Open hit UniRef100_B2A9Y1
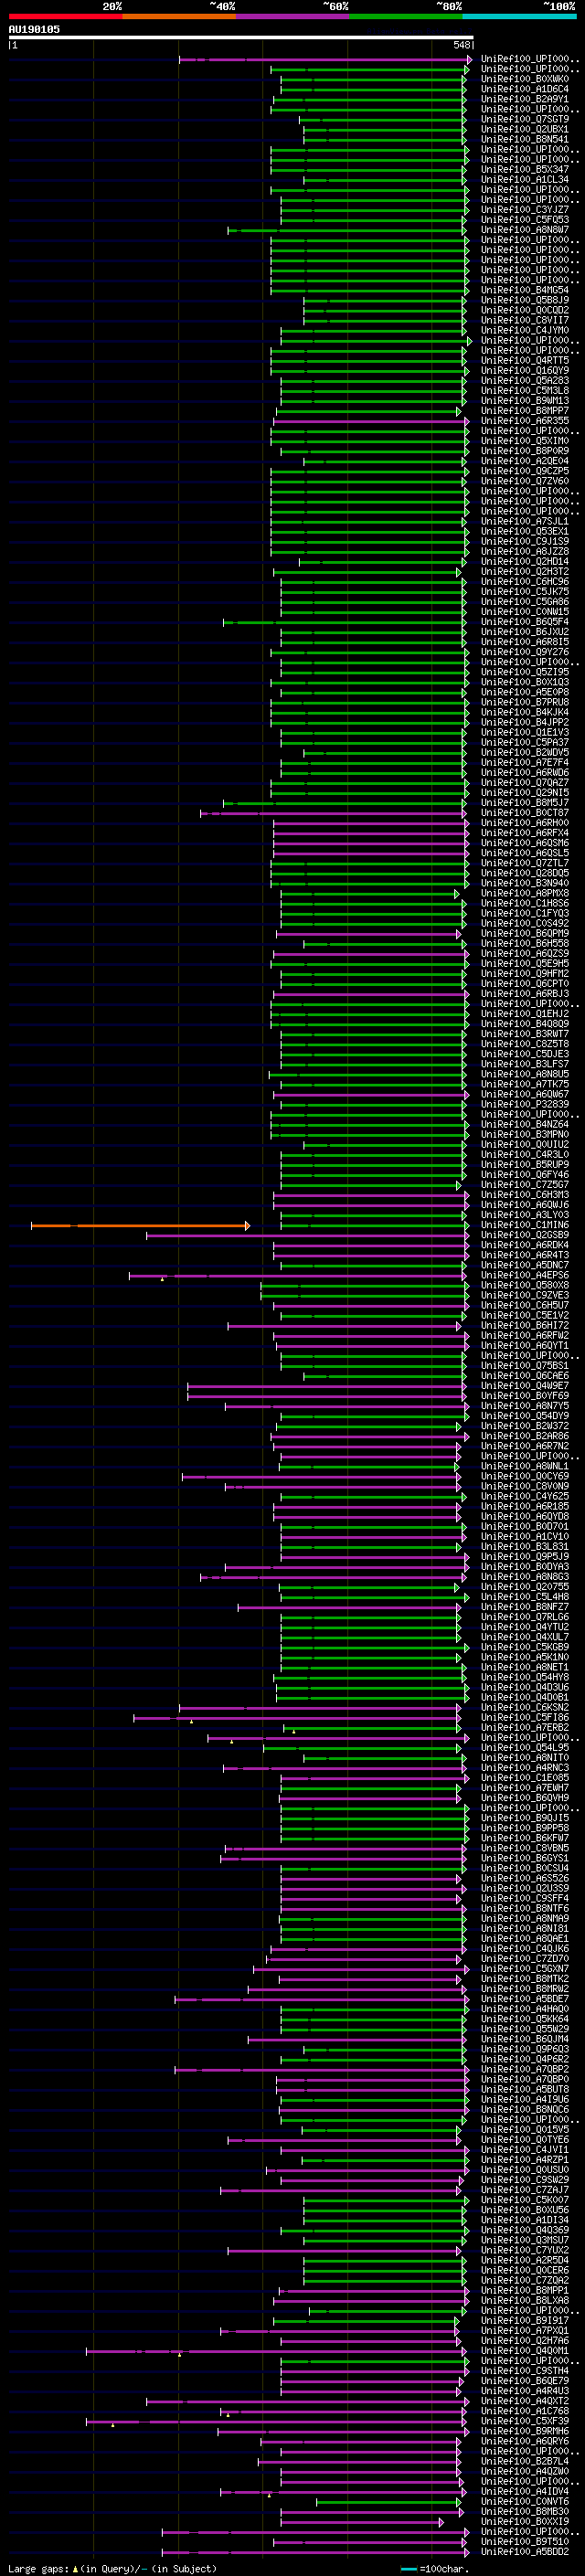Screen dimensions: 585x2576 [524, 99]
